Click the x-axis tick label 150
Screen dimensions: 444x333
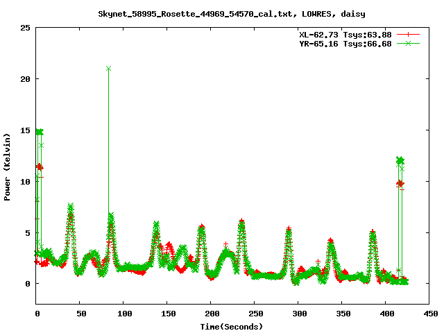pyautogui.click(x=169, y=314)
